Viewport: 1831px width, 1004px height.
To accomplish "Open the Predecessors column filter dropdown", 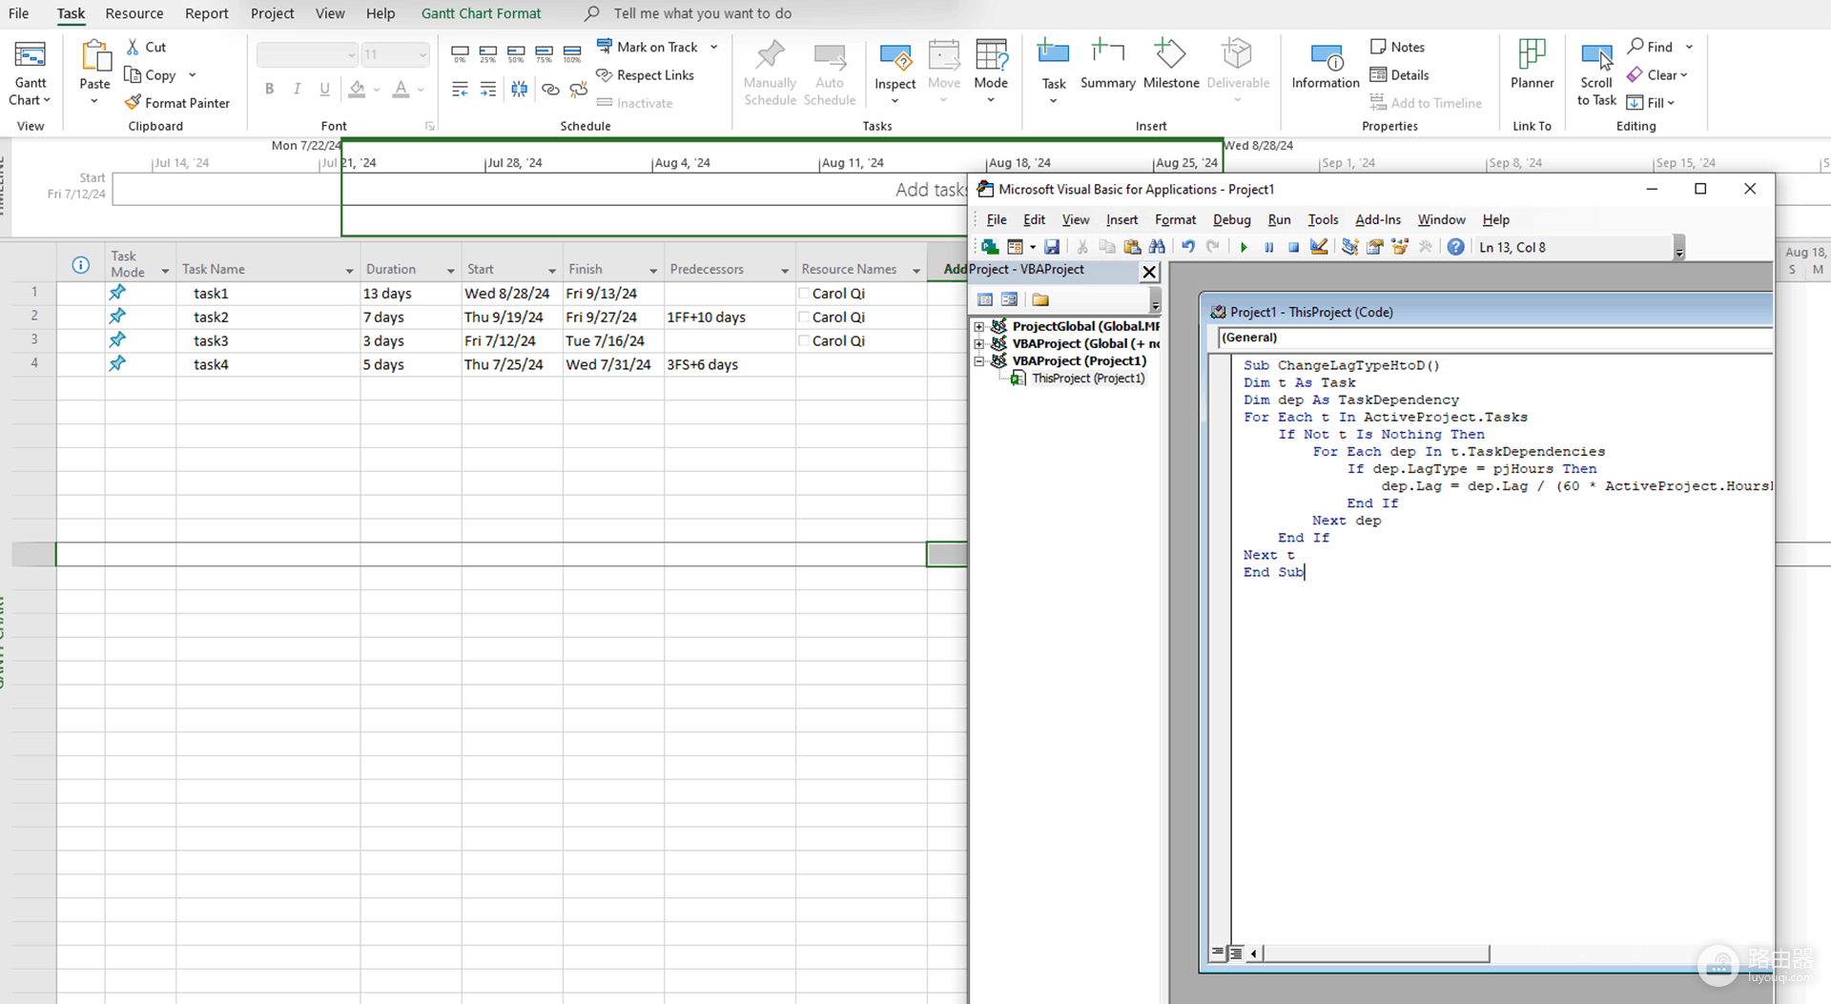I will (785, 271).
